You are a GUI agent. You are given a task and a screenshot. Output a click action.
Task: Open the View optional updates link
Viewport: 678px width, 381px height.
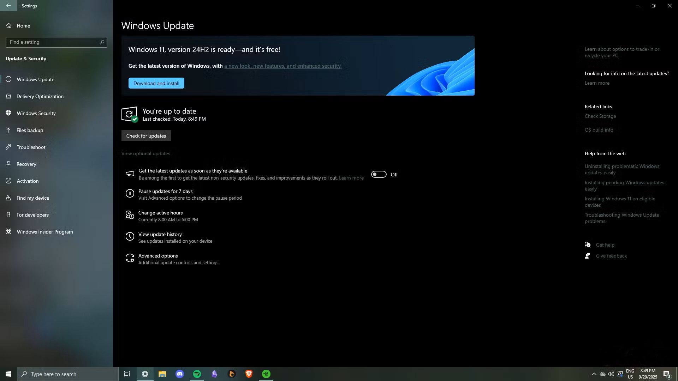145,153
